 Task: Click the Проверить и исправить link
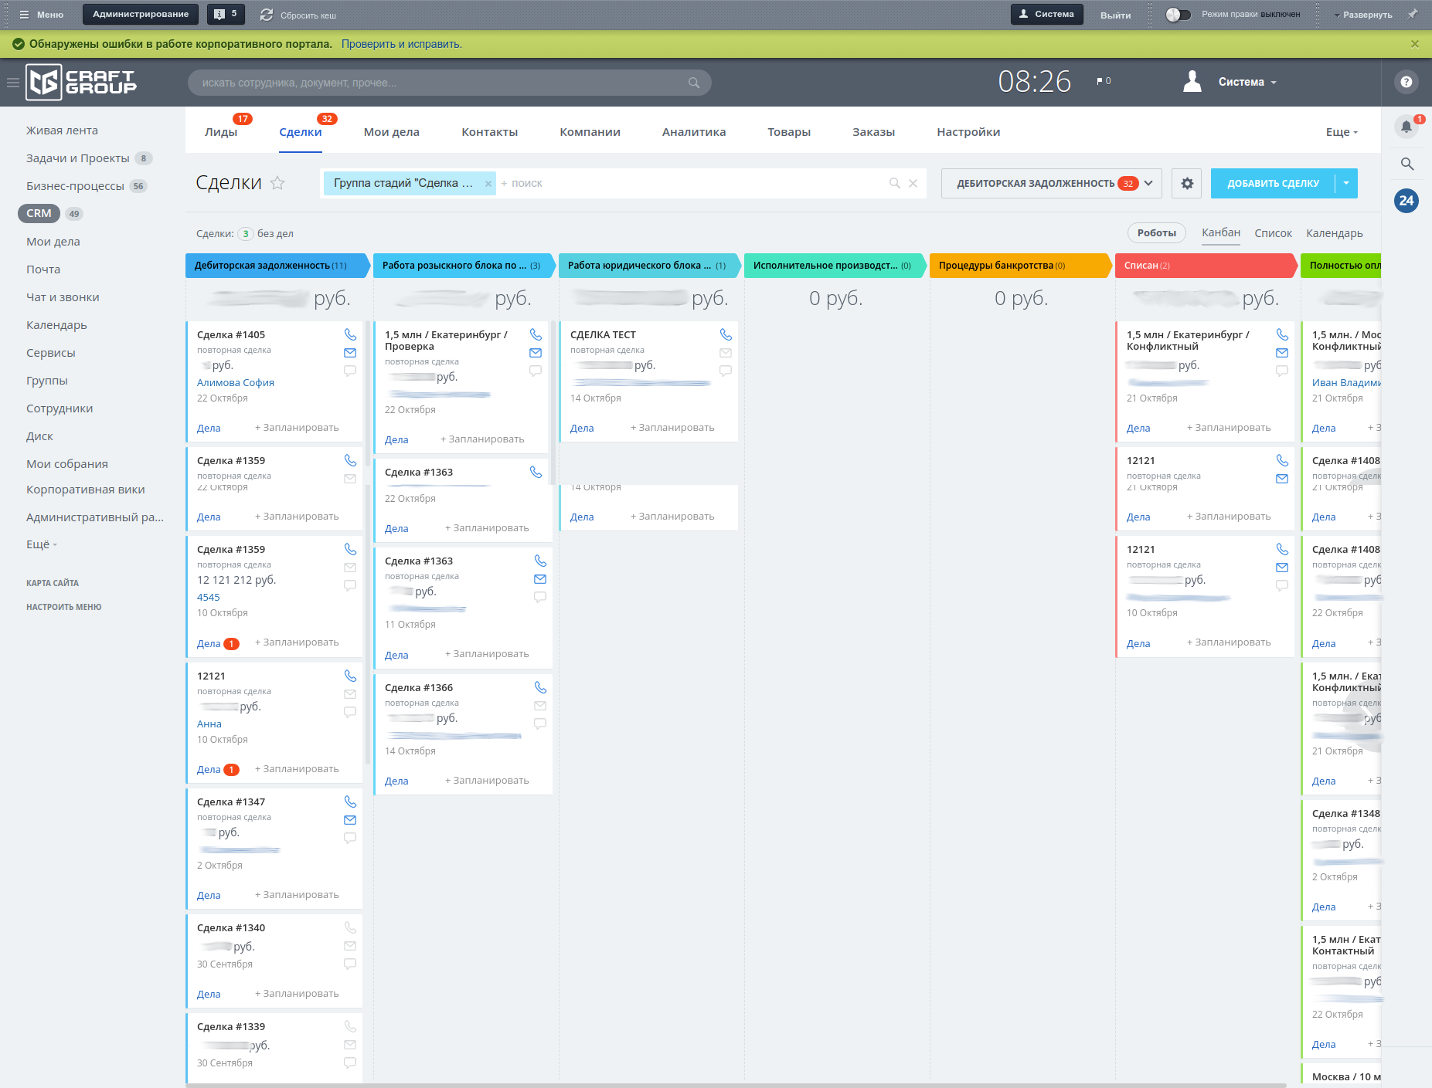tap(401, 44)
